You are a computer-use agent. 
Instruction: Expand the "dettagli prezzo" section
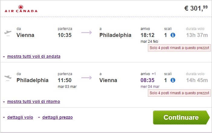point(57,117)
